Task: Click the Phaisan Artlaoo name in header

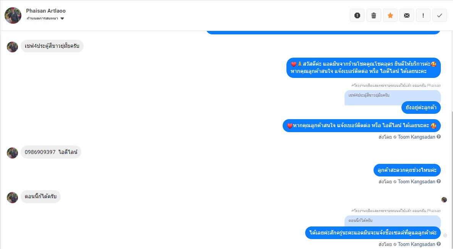Action: click(x=46, y=11)
